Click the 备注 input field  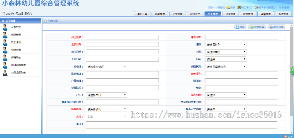[x=181, y=124]
